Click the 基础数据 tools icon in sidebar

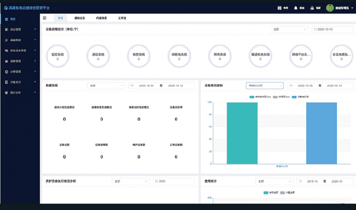(x=6, y=40)
